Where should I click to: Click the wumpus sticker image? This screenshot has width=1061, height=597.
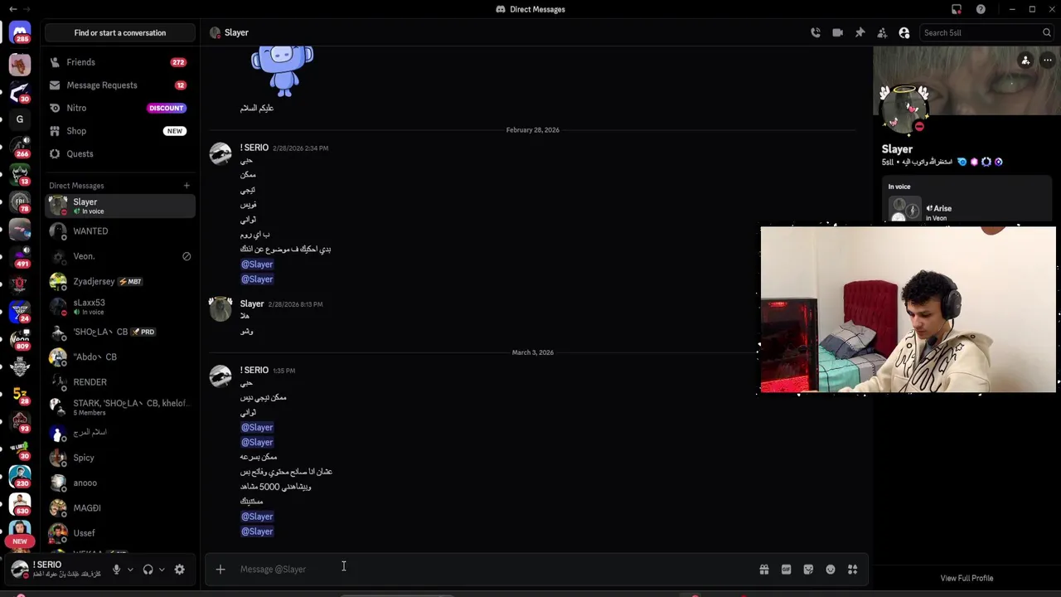[282, 71]
